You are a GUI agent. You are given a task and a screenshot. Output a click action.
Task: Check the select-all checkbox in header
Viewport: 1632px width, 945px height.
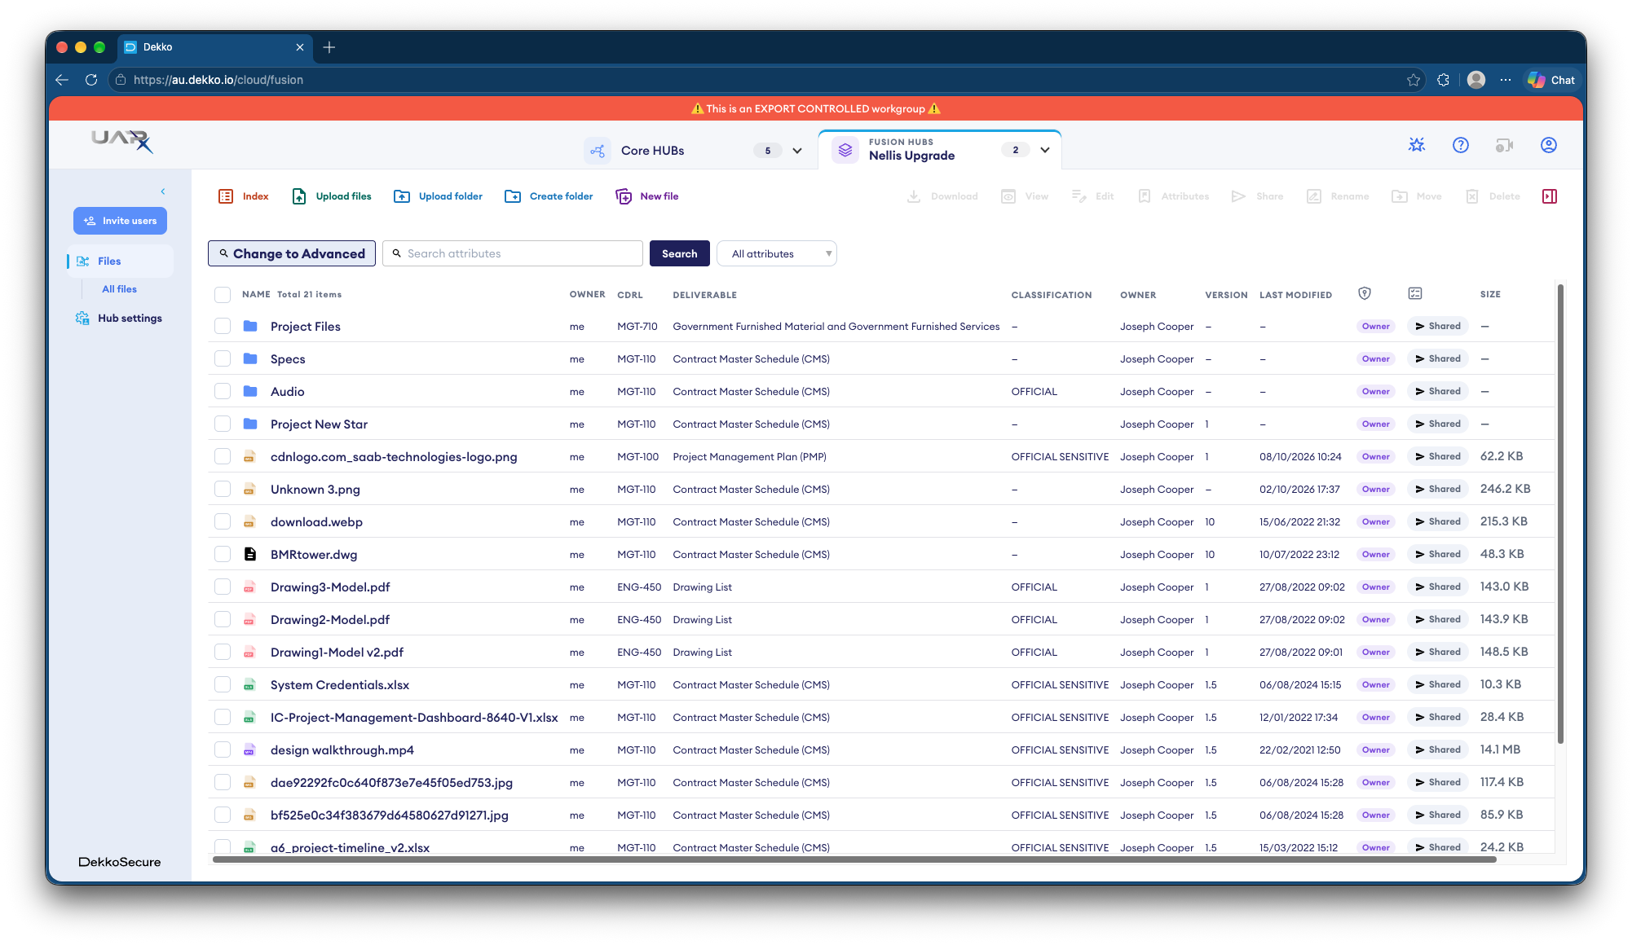[223, 295]
